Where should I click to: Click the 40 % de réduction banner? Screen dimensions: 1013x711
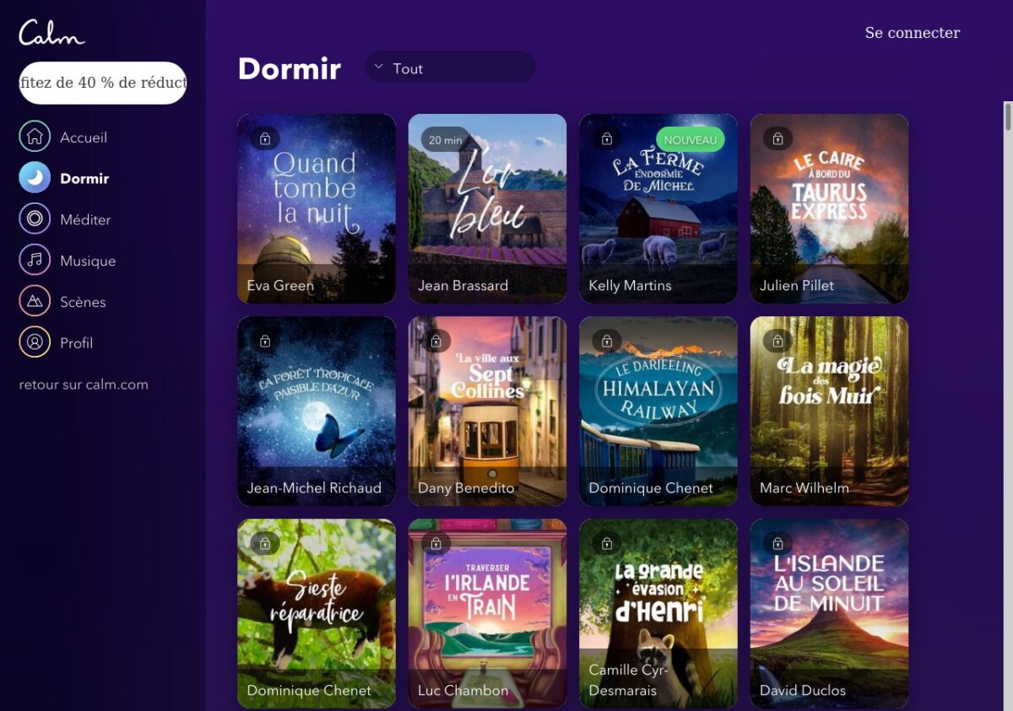tap(102, 83)
